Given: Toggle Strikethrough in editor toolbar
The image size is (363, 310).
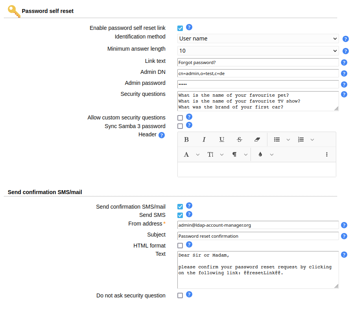Looking at the screenshot, I should point(240,139).
